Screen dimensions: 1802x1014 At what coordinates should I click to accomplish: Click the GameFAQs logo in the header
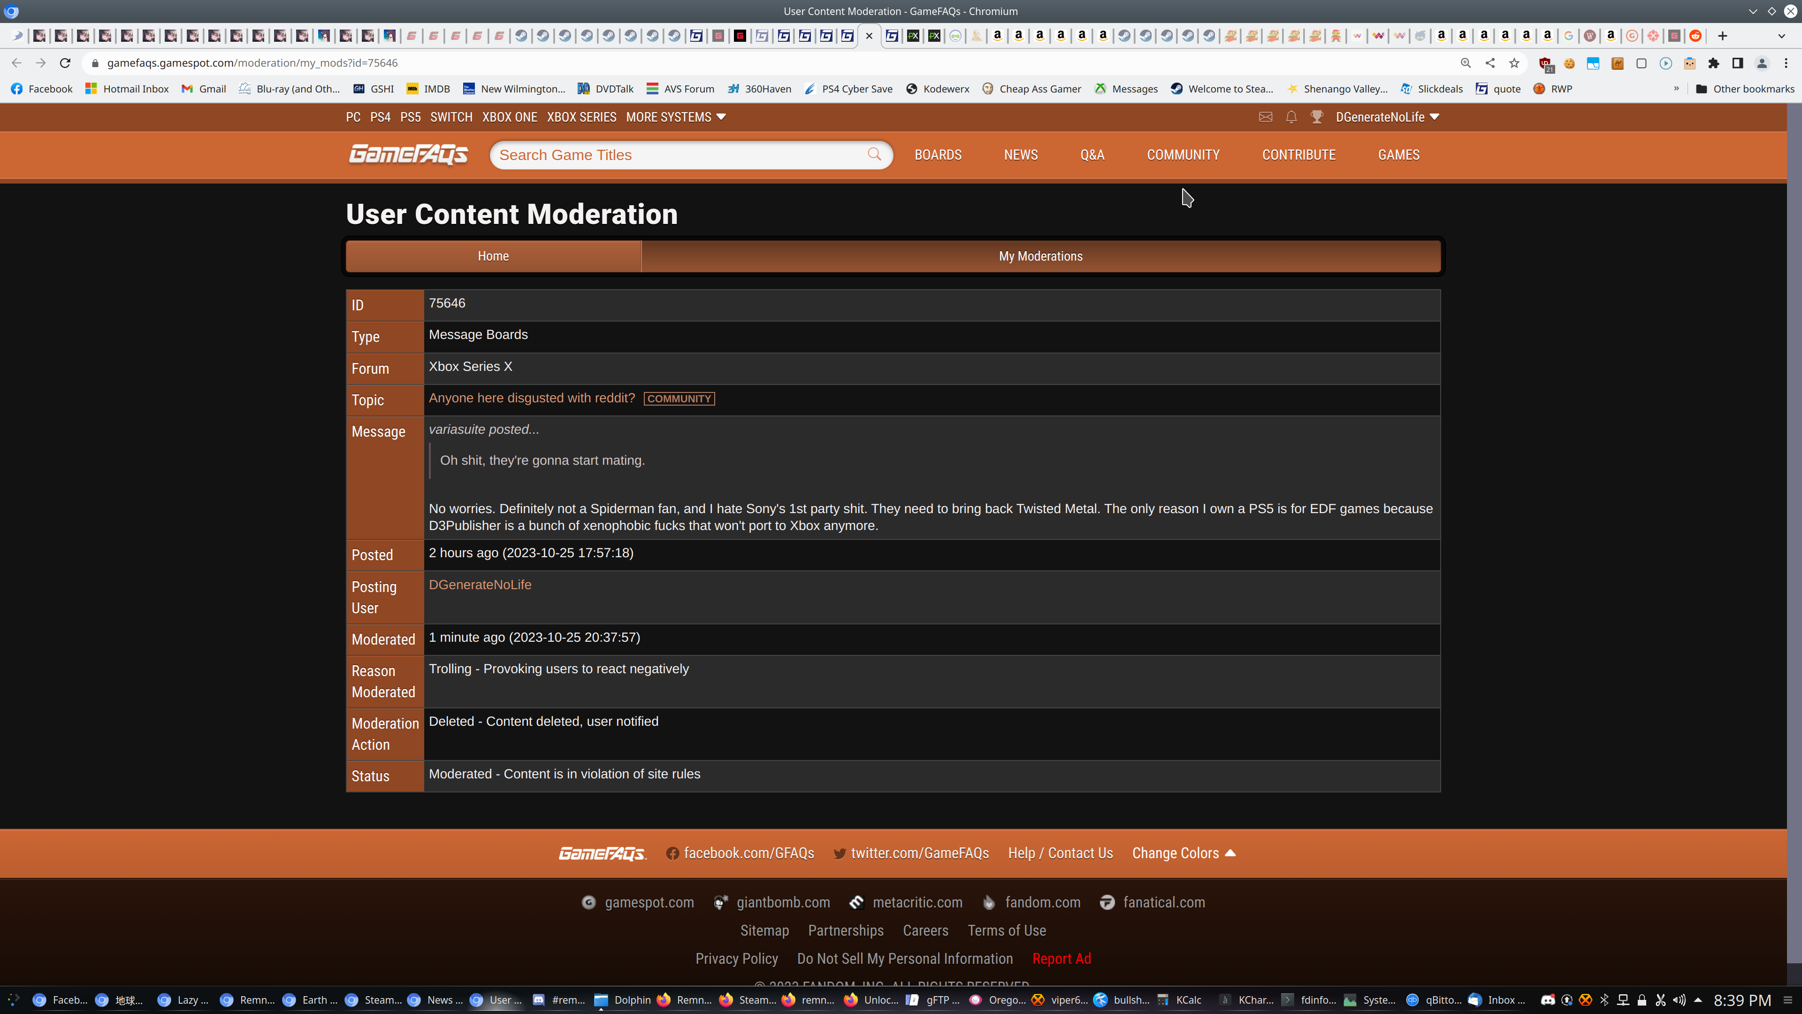click(x=409, y=154)
